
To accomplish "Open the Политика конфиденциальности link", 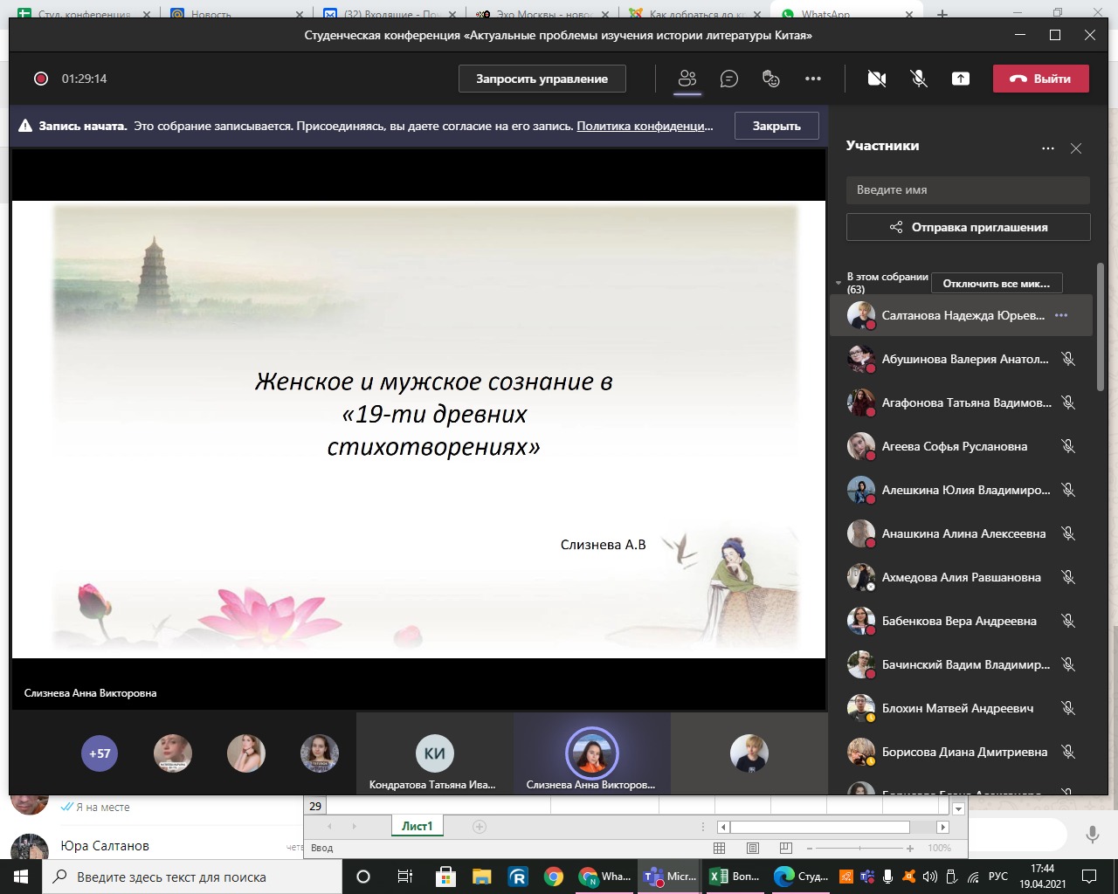I will click(645, 126).
